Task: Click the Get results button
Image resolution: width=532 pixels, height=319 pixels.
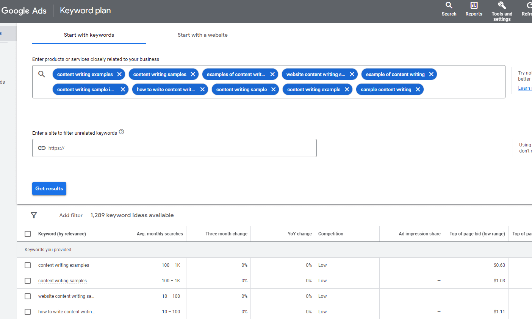Action: point(49,188)
